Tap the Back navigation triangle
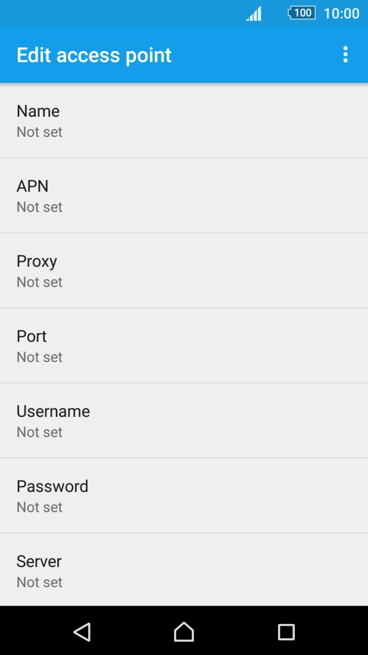Image resolution: width=368 pixels, height=655 pixels. tap(82, 632)
